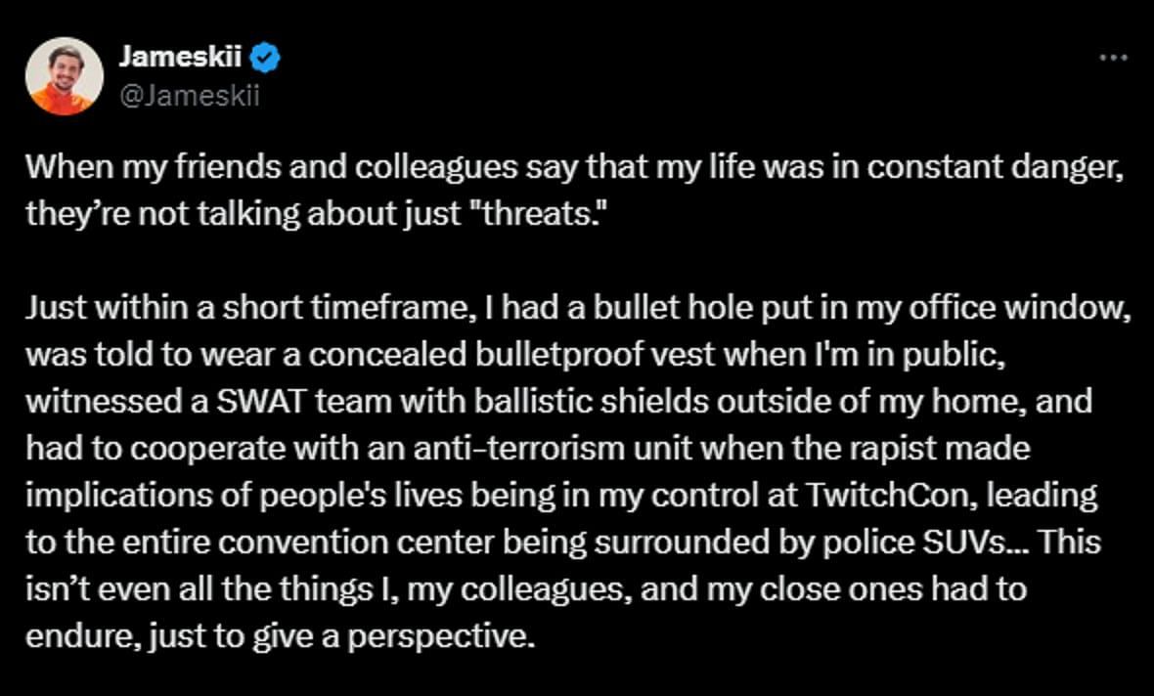Open the three-dot more options menu
Screen dimensions: 1154x696
click(1113, 57)
